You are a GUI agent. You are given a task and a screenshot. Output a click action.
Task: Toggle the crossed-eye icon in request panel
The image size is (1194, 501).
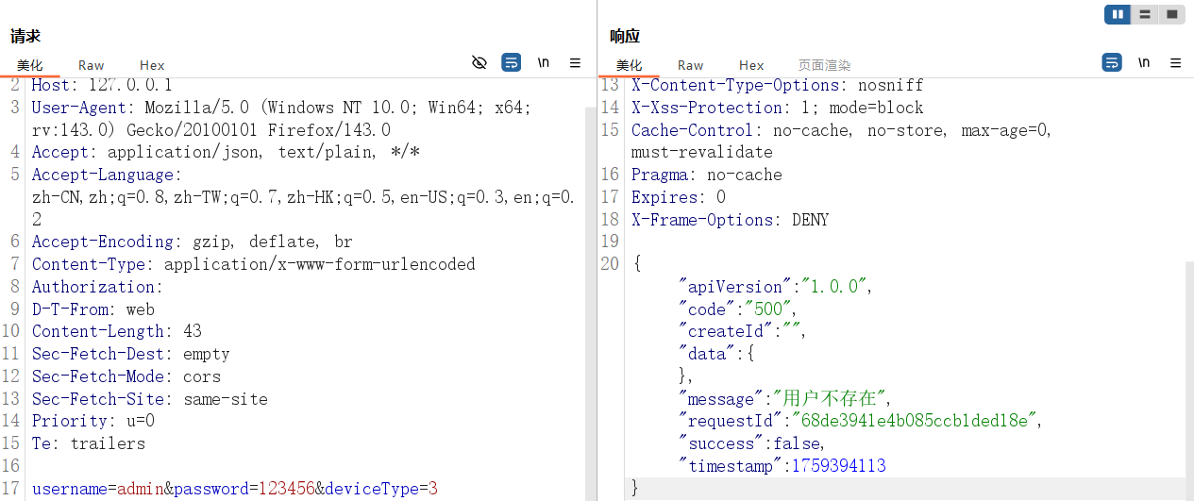click(x=479, y=63)
